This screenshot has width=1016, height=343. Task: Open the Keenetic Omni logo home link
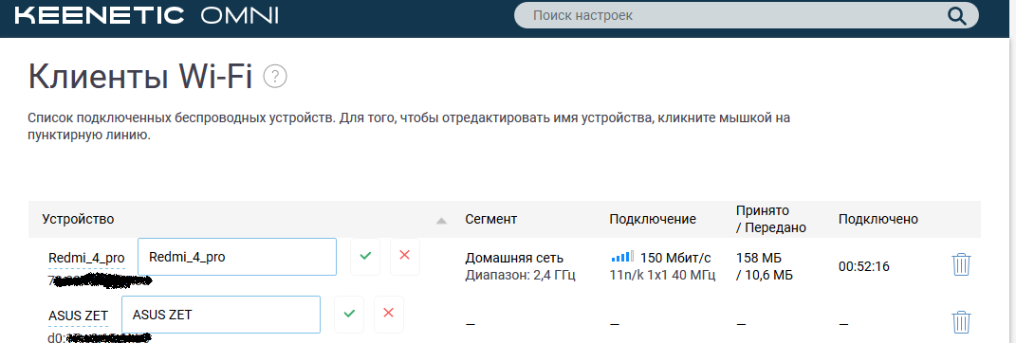(x=146, y=16)
